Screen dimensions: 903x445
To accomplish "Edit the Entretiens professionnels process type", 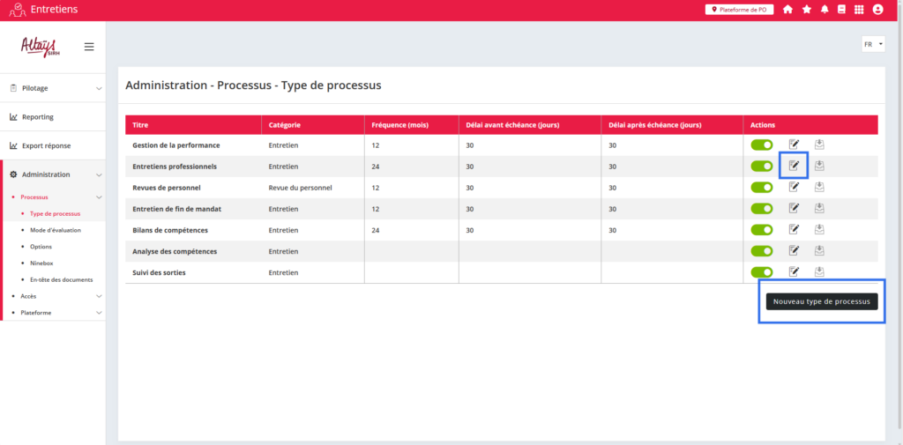I will (x=794, y=166).
